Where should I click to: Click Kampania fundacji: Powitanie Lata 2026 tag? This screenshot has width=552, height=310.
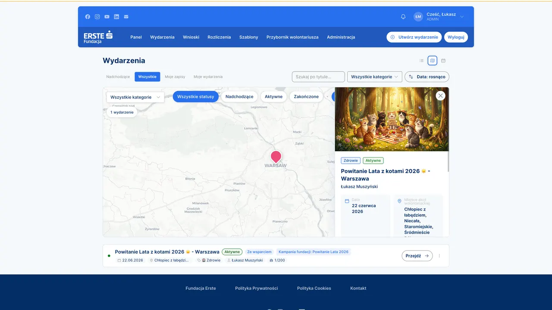click(314, 252)
